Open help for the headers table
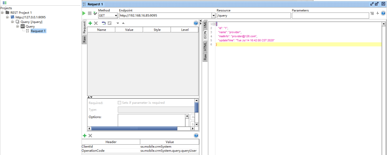The width and height of the screenshot is (387, 155). 196,136
